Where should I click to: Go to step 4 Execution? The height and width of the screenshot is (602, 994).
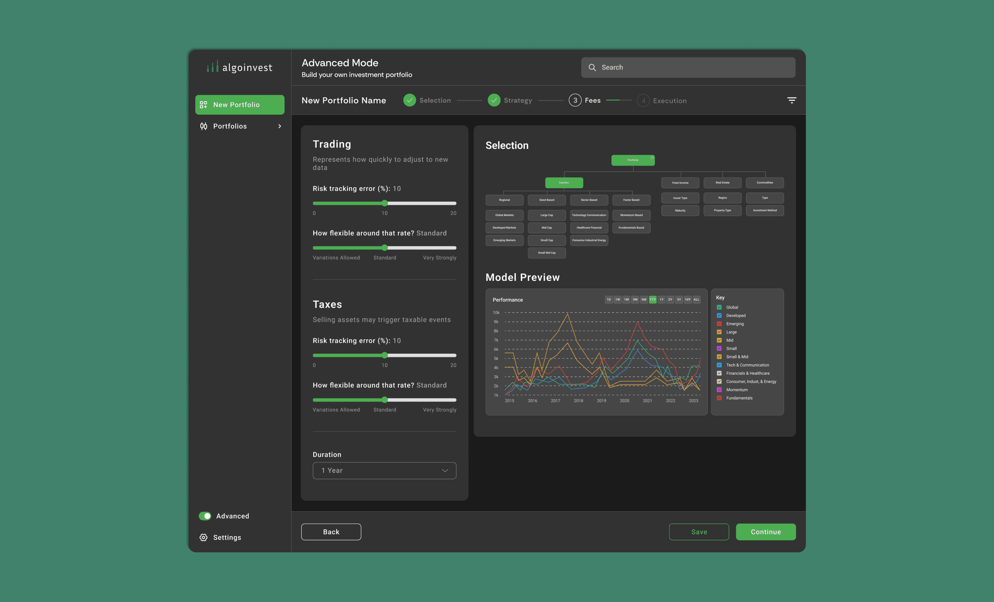[x=643, y=101]
